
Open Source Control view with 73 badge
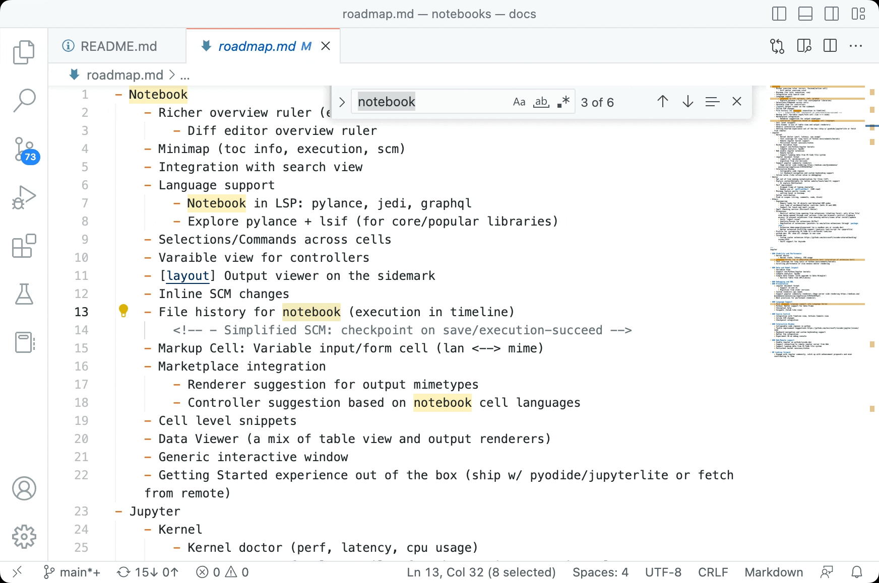click(x=24, y=150)
